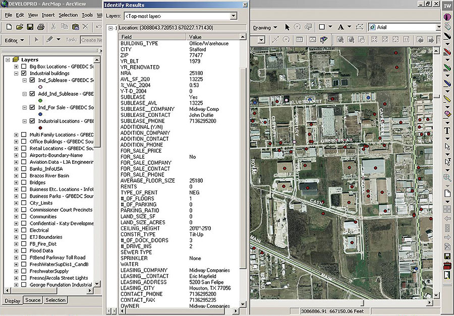454x316 pixels.
Task: Open the Layers dropdown in Identify Results
Action: 233,16
